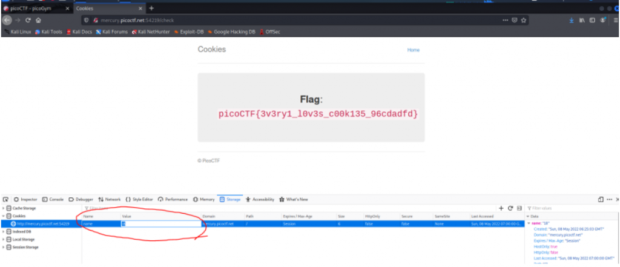The height and width of the screenshot is (267, 620).
Task: Open a new tab with plus button
Action: click(151, 8)
